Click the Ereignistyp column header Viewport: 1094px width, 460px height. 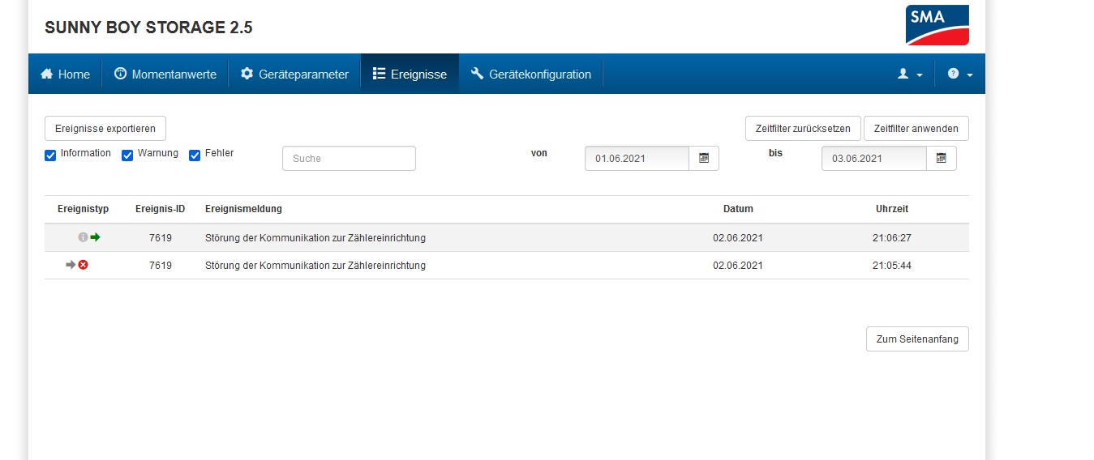pyautogui.click(x=83, y=209)
